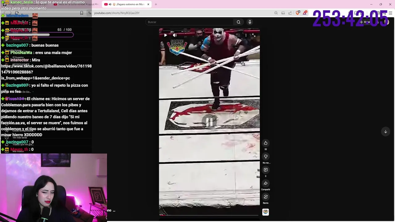
Task: Open the zoom magnifier icon in the address bar
Action: [276, 13]
